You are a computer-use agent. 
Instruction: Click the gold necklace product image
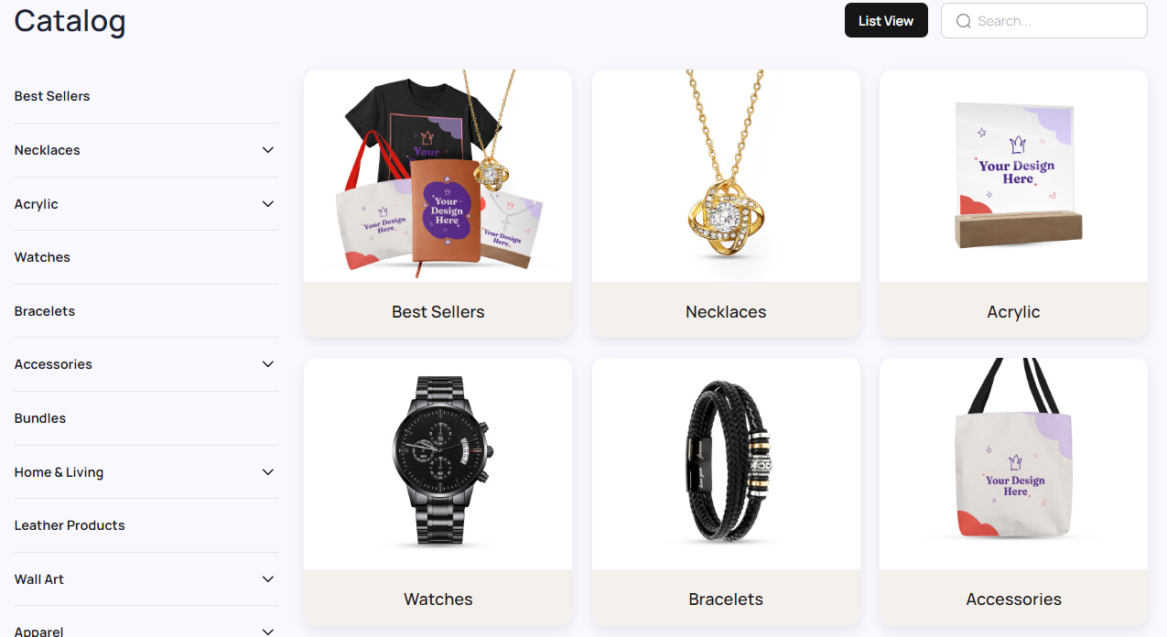coord(726,176)
